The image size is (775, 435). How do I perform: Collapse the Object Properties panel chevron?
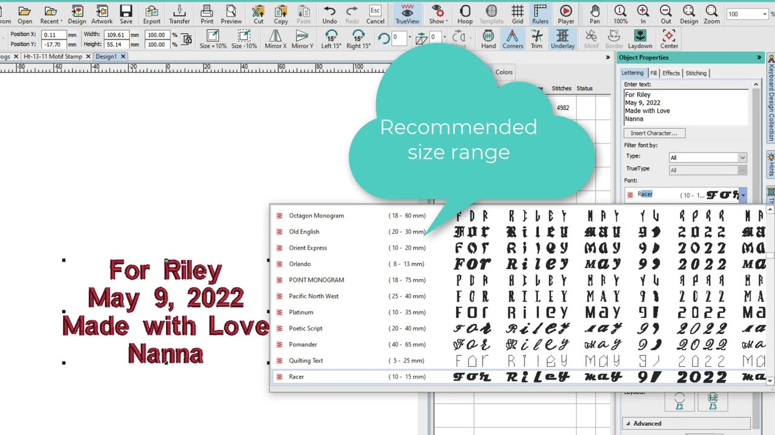point(759,58)
